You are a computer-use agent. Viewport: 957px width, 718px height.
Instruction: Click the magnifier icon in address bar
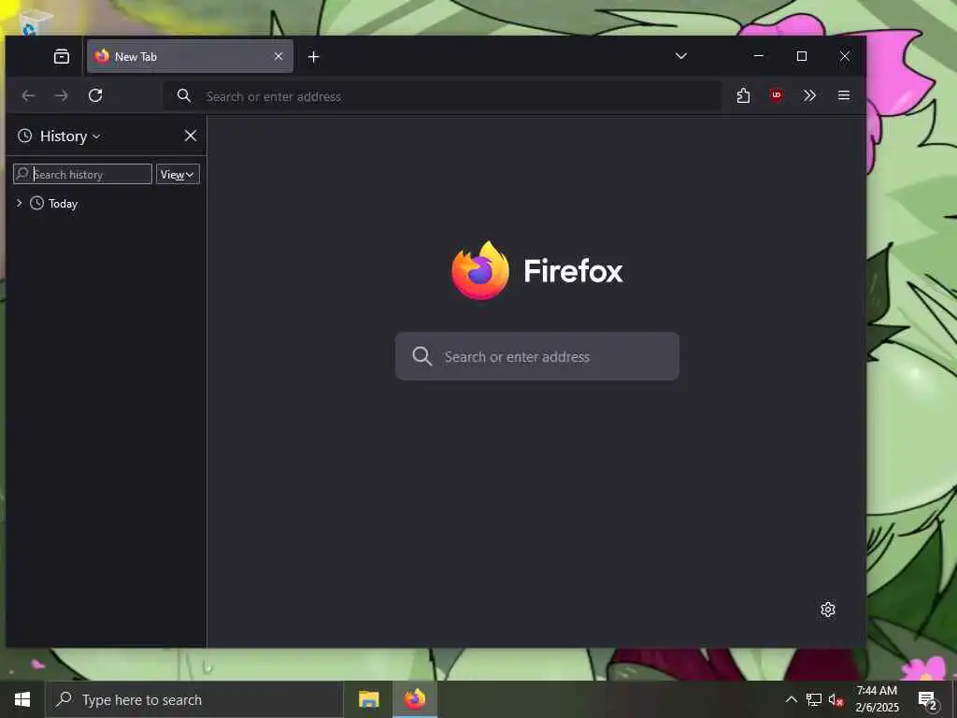pyautogui.click(x=184, y=95)
